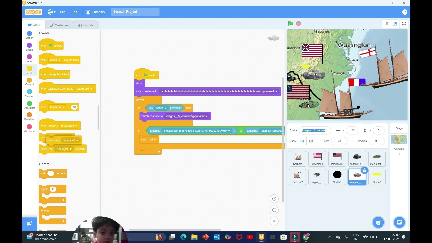Open the taskbar volume control
Screen dimensions: 432x243
coord(372,237)
